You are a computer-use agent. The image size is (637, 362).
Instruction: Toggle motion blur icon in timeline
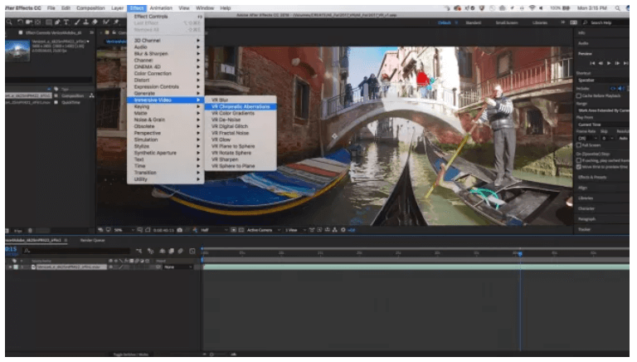click(180, 251)
